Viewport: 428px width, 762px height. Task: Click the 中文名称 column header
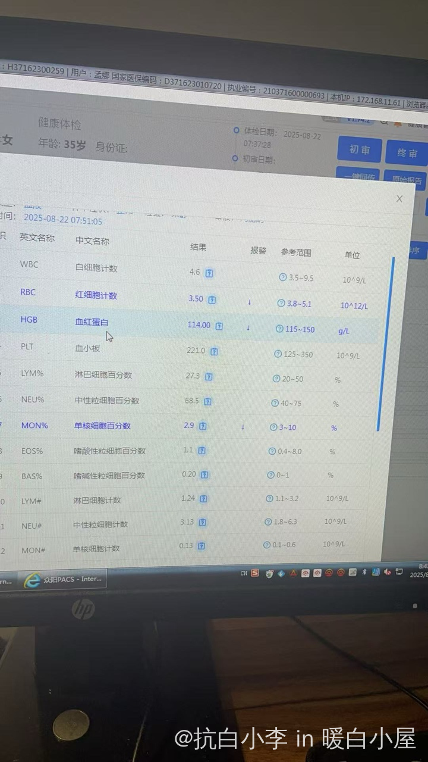coord(92,241)
